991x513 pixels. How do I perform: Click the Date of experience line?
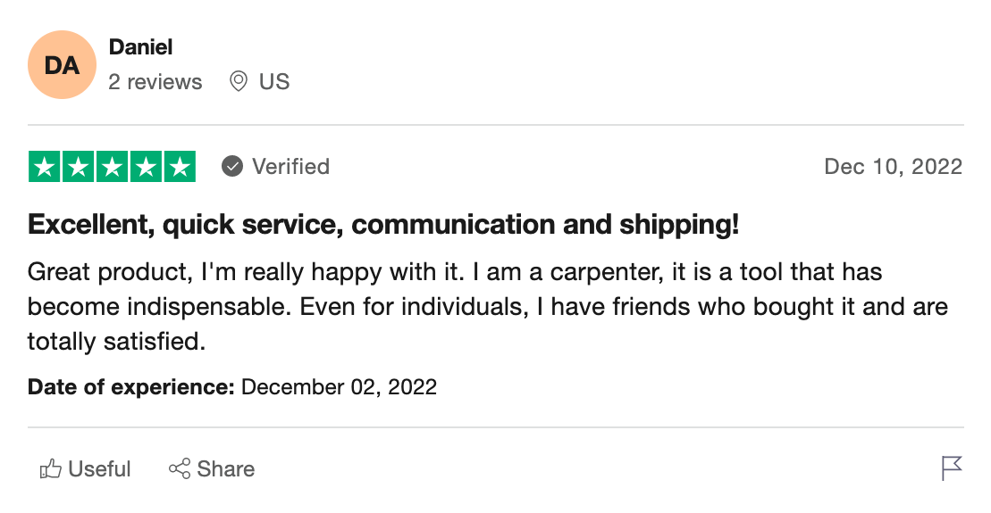232,387
